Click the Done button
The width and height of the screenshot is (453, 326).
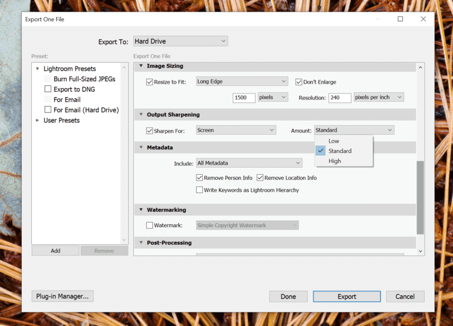pyautogui.click(x=288, y=297)
